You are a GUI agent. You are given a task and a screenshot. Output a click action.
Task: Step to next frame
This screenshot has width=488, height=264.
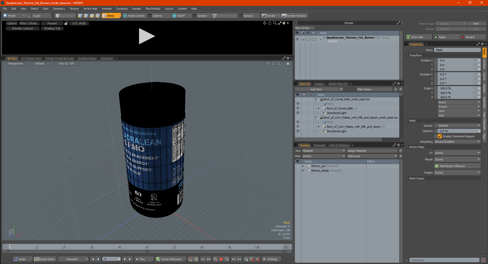tap(124, 259)
